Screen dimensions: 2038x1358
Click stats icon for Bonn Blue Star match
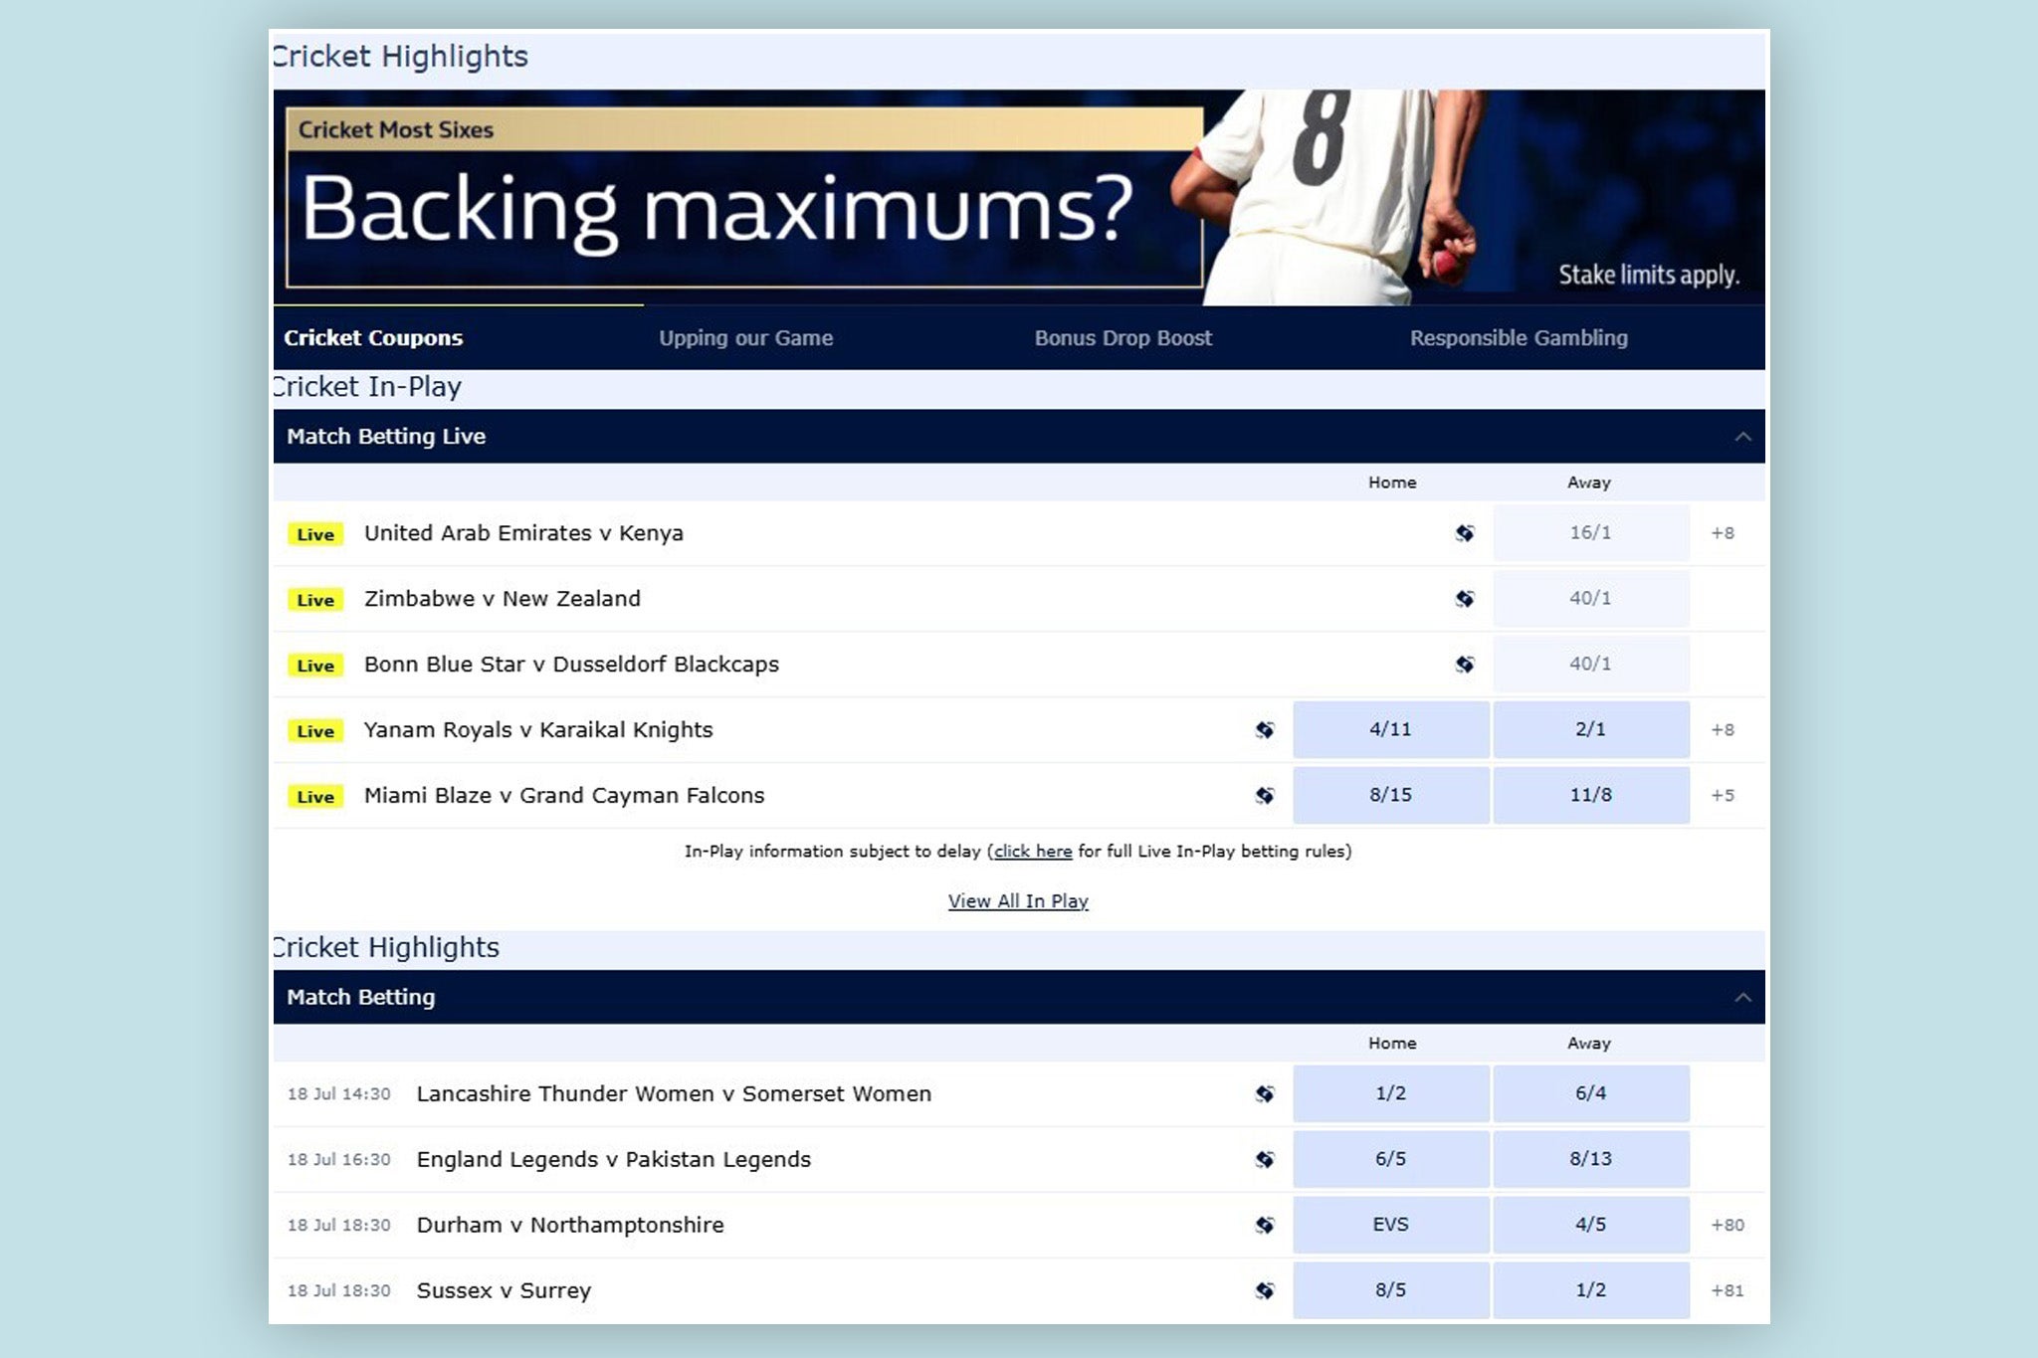click(1464, 665)
